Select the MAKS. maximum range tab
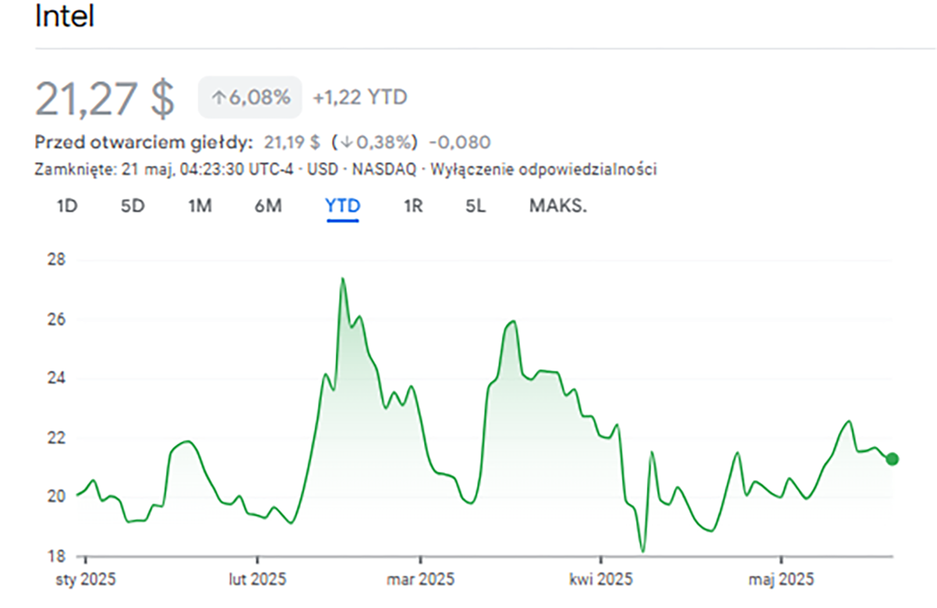 [x=558, y=206]
